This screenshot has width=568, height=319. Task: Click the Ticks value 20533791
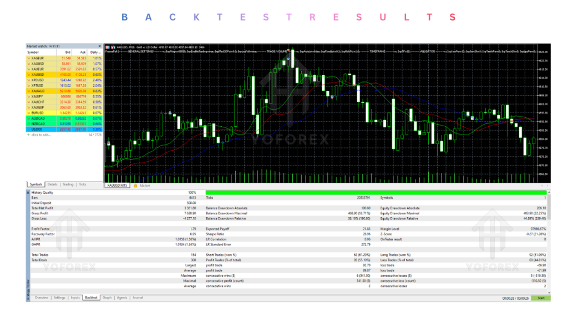(x=364, y=198)
